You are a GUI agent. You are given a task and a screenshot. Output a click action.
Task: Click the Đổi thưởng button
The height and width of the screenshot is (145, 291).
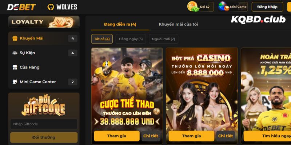44,137
